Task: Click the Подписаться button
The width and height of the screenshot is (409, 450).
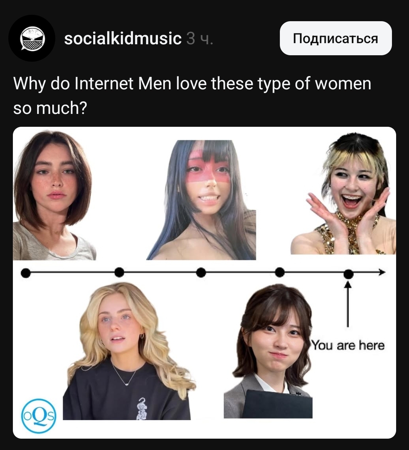Action: coord(336,38)
